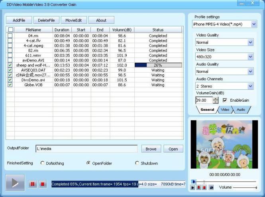This screenshot has height=197, width=265.
Task: Select the 611.wmv file row
Action: pos(95,55)
